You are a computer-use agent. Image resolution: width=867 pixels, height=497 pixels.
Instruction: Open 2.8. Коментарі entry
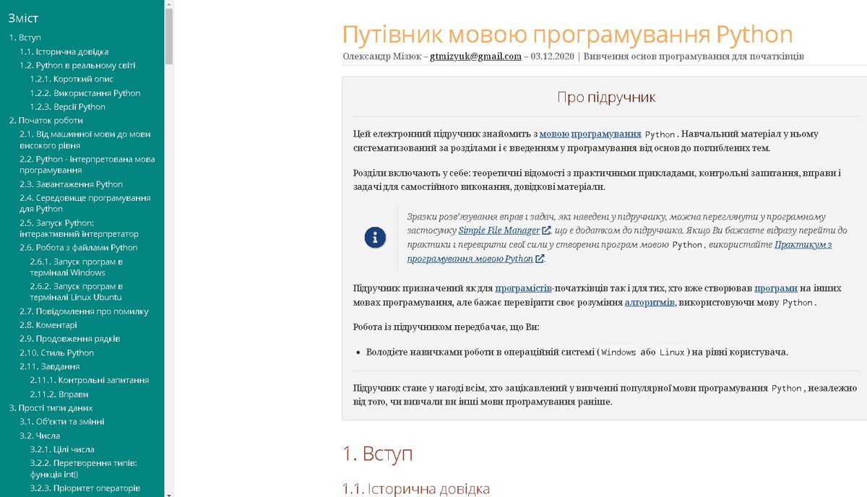click(x=48, y=326)
